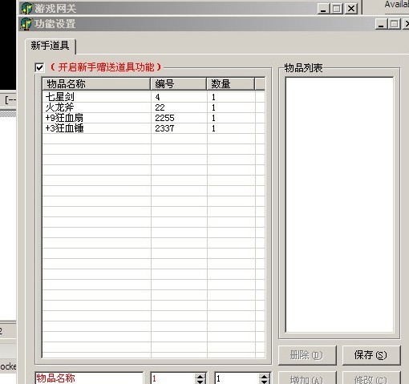Close the 游戏网关 window

click(x=351, y=9)
